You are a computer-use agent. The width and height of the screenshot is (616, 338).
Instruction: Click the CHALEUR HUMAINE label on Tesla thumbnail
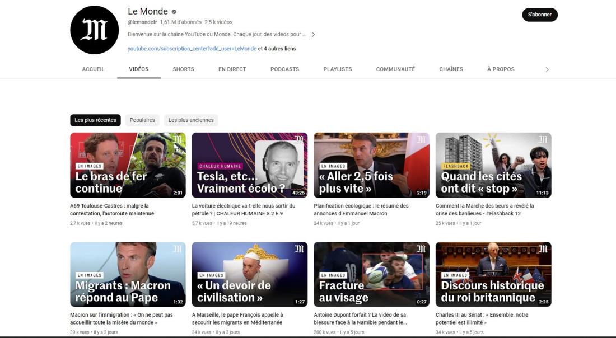pyautogui.click(x=220, y=166)
